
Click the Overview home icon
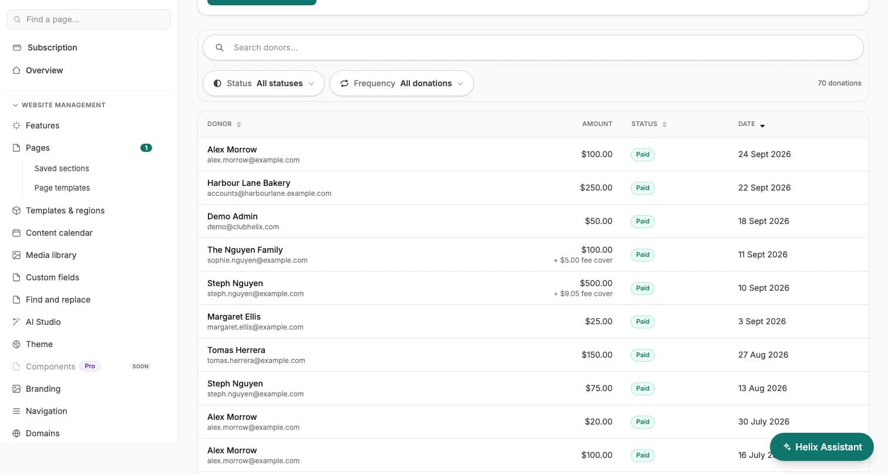pyautogui.click(x=16, y=70)
